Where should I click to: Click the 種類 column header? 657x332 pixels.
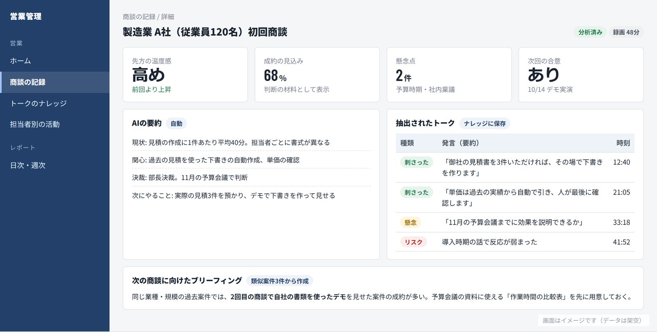(407, 143)
